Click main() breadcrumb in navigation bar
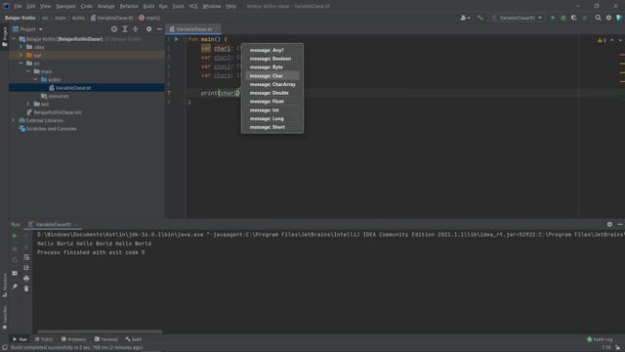Viewport: 625px width, 352px height. [x=149, y=18]
